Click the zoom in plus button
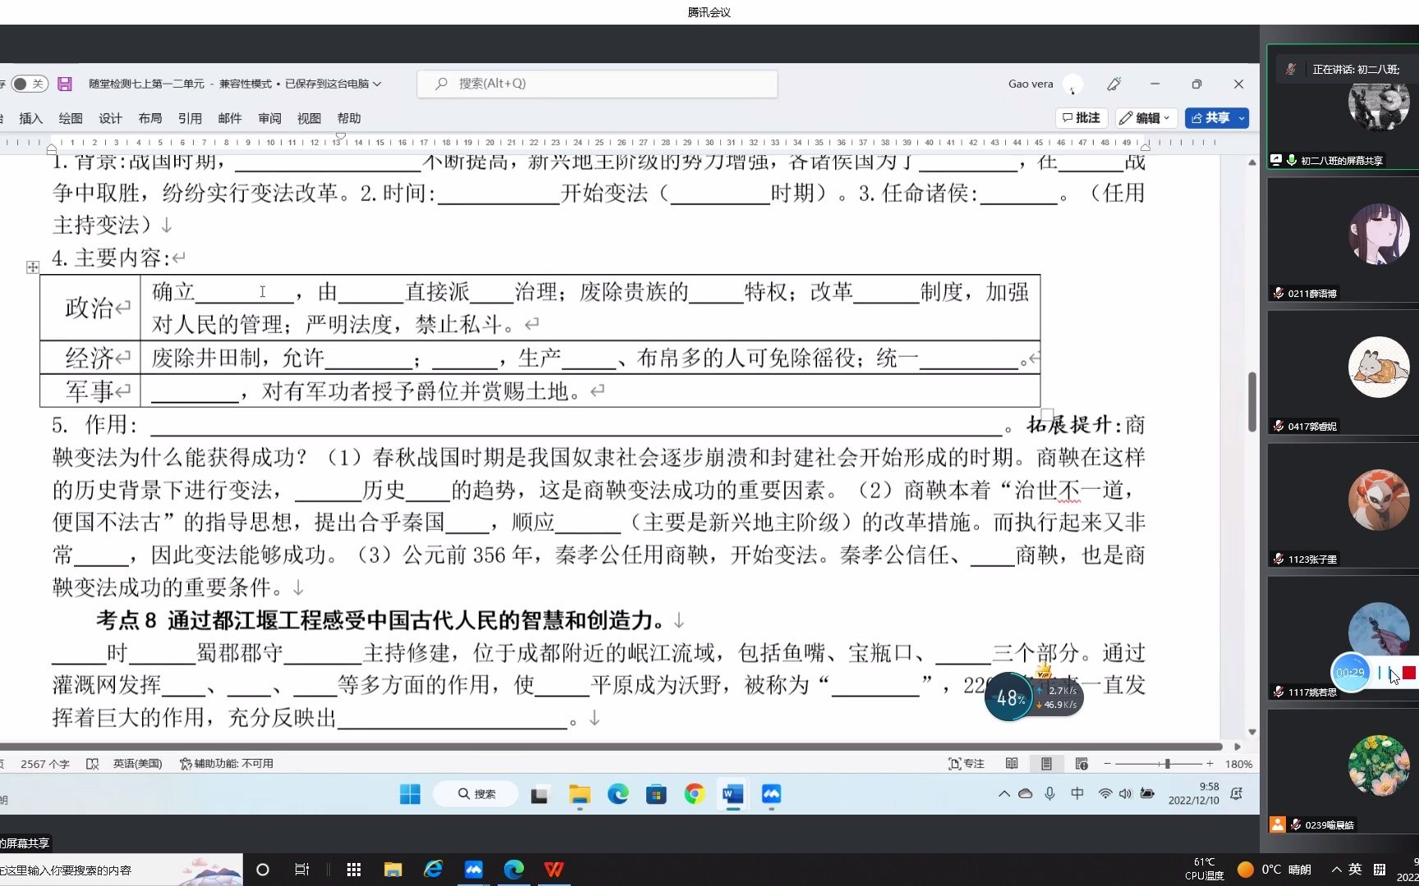This screenshot has height=886, width=1419. pos(1210,764)
